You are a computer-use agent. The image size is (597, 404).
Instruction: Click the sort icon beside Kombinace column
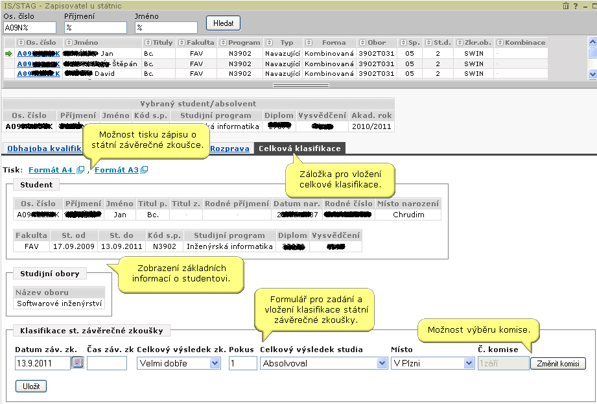(500, 43)
